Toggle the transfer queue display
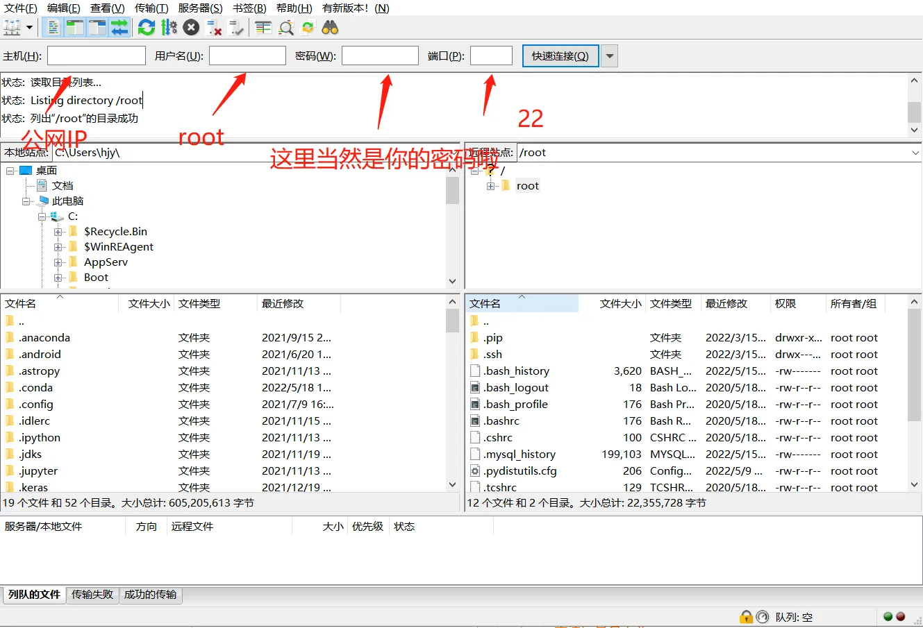 point(120,28)
